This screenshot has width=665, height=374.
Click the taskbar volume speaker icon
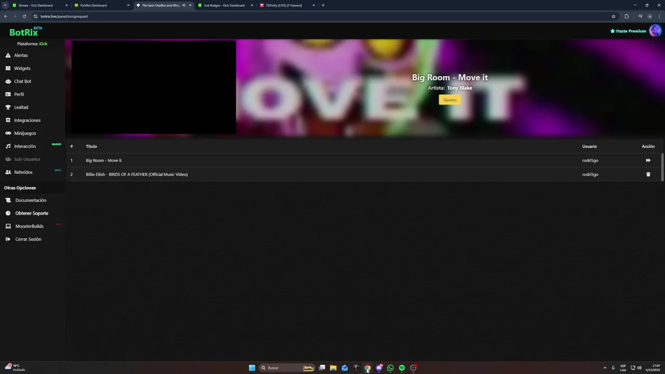[x=639, y=368]
